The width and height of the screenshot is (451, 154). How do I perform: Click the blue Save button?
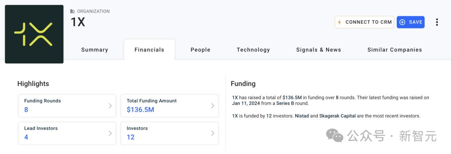(411, 22)
